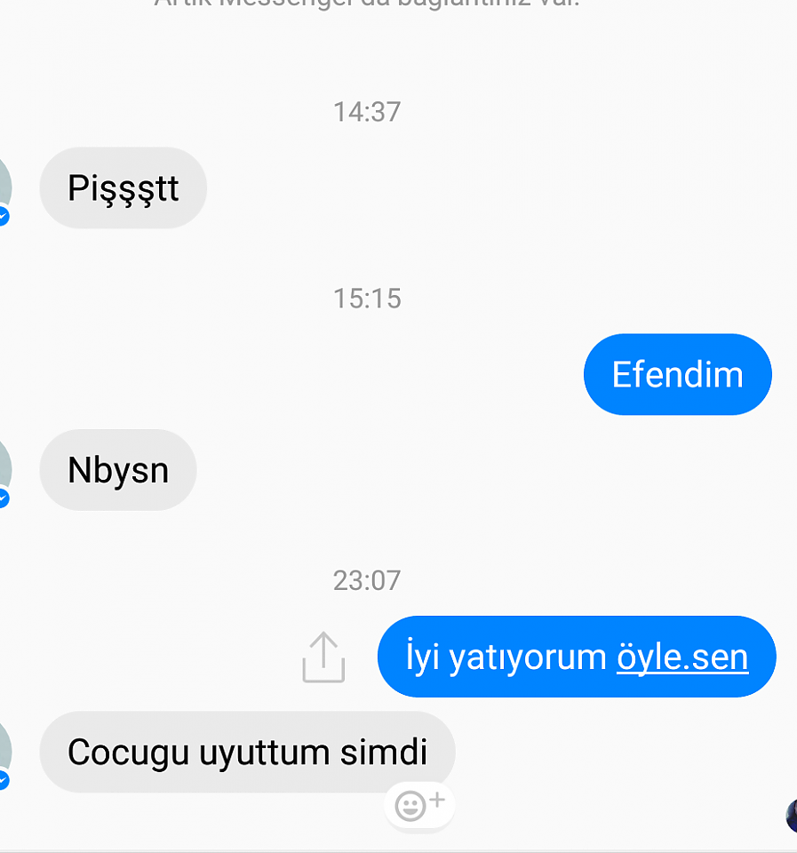Tap the 15:15 timestamp
The width and height of the screenshot is (797, 853).
pos(367,299)
